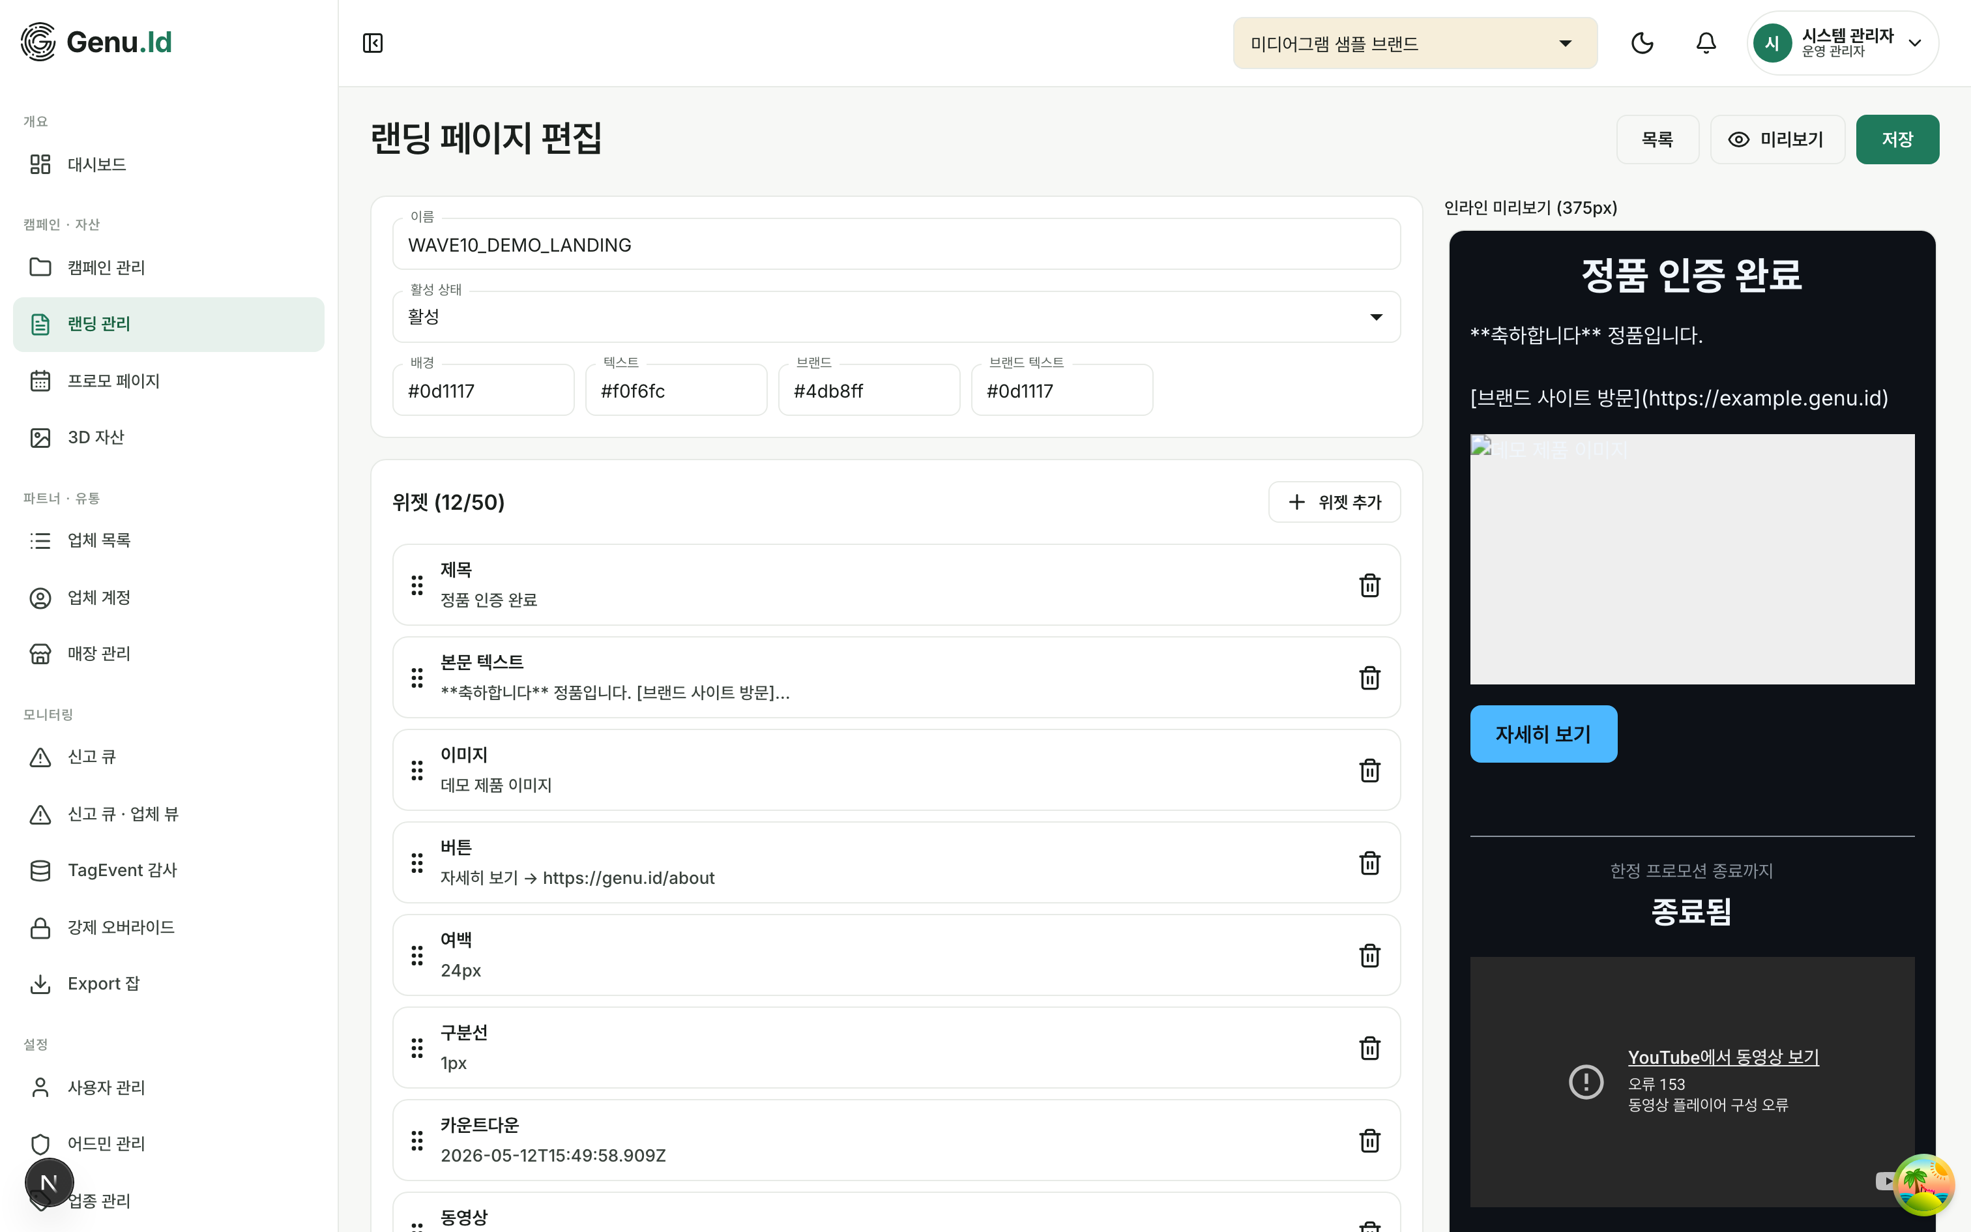
Task: Click the 여백 widget drag handle
Action: pyautogui.click(x=417, y=955)
